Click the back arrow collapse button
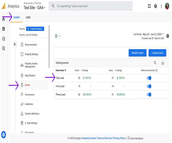 click(15, 44)
